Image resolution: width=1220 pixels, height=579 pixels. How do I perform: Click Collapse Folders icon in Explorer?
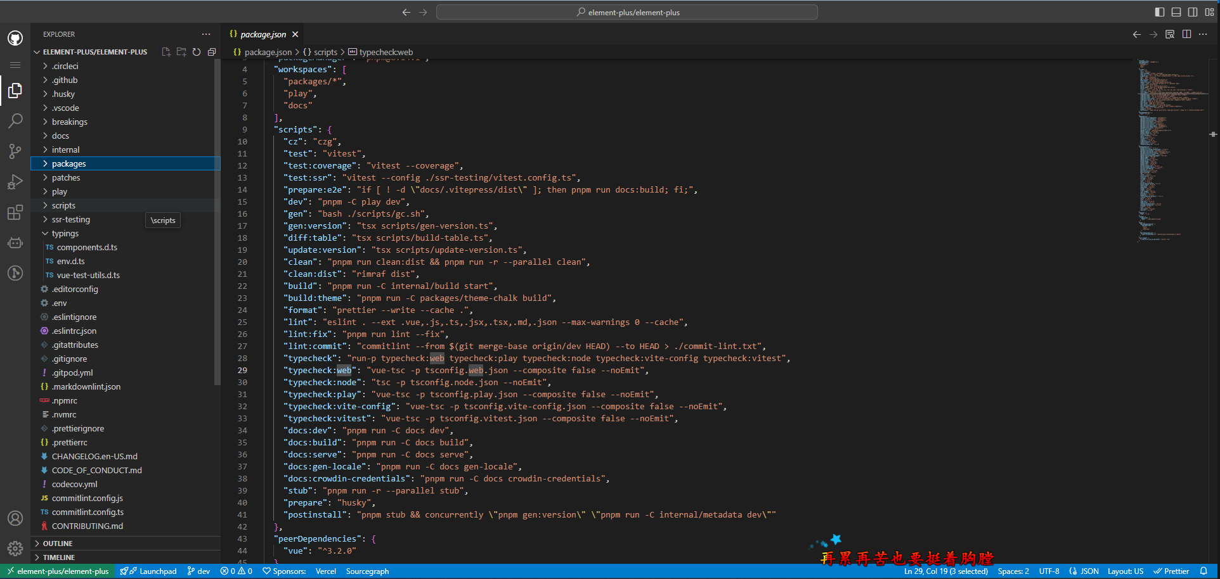point(212,52)
